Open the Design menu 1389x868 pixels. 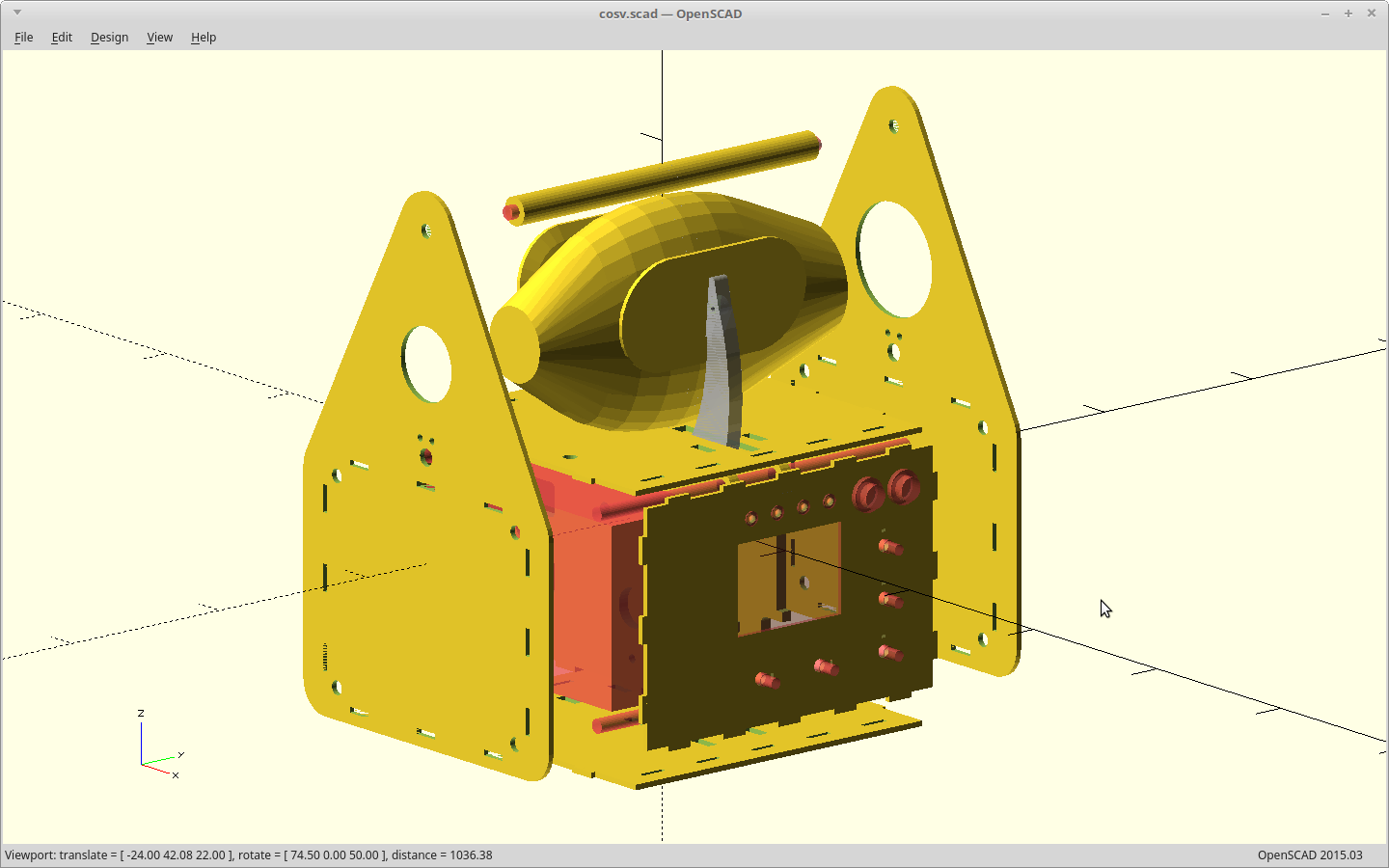(x=109, y=38)
